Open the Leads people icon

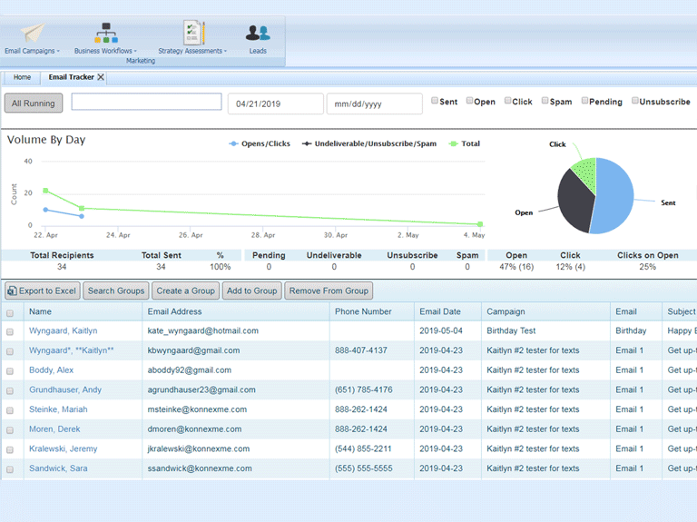pos(258,34)
